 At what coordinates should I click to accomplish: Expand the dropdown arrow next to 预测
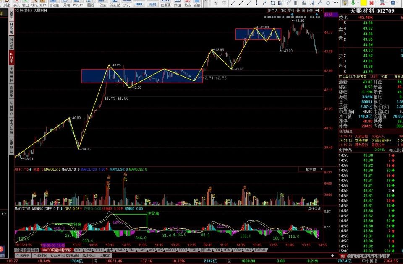point(322,10)
